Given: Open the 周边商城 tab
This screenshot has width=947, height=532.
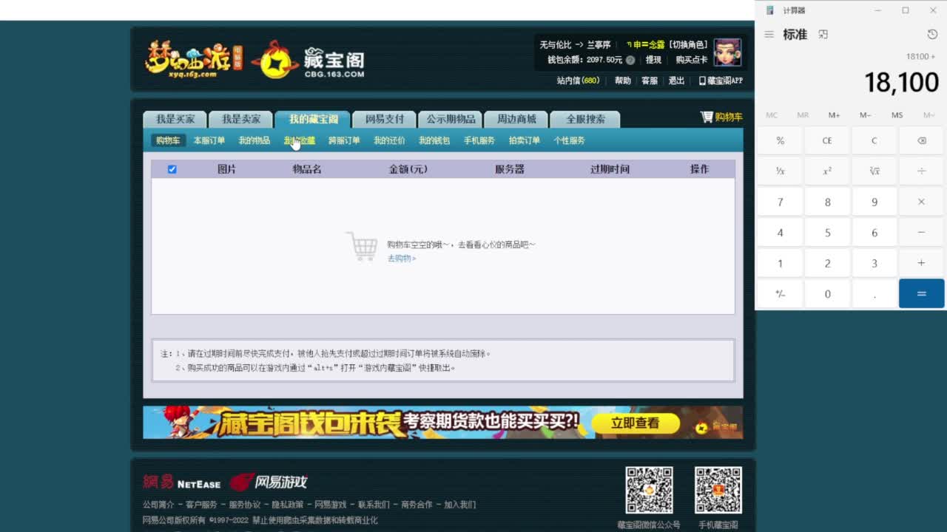Looking at the screenshot, I should 516,119.
